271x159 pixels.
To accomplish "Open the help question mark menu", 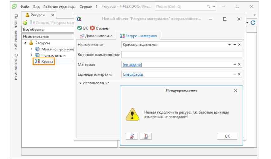I will [x=97, y=7].
